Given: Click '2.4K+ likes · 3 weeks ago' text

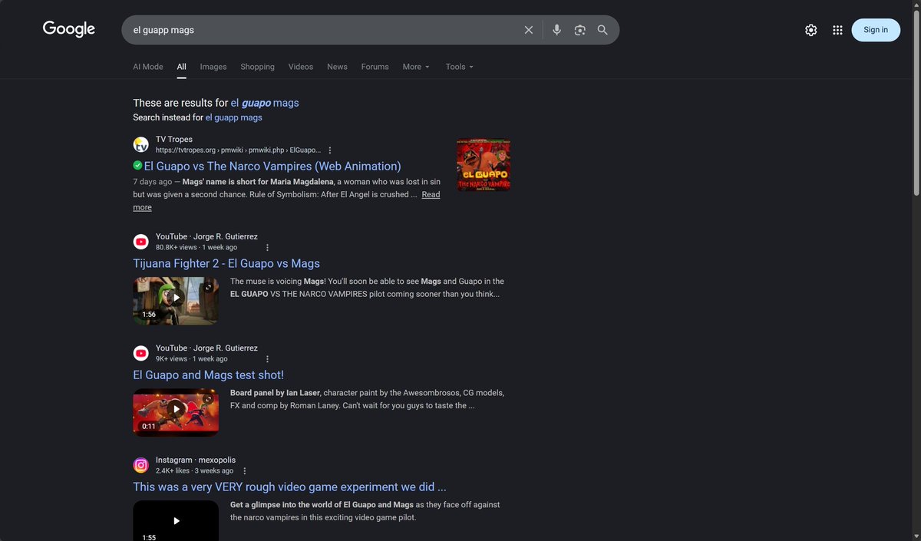Looking at the screenshot, I should (x=194, y=471).
